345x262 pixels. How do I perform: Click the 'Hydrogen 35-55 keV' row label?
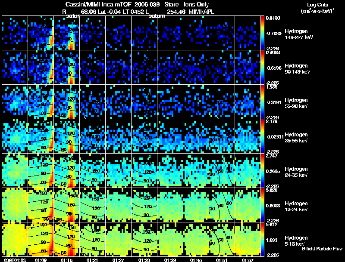296,138
